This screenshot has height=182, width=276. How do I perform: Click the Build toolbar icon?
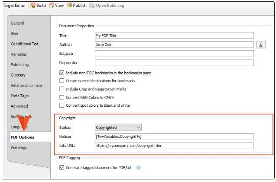32,5
